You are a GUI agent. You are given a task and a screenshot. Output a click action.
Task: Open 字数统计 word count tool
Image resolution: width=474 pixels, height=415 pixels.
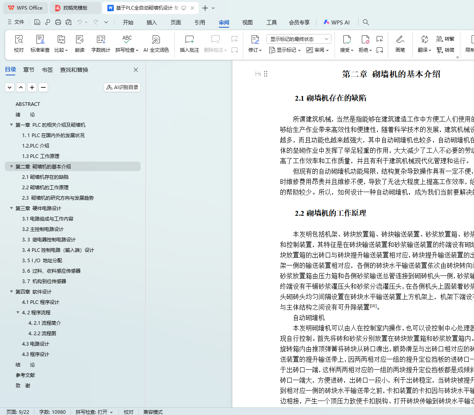click(101, 44)
